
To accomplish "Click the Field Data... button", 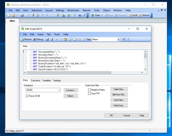I will click(119, 105).
